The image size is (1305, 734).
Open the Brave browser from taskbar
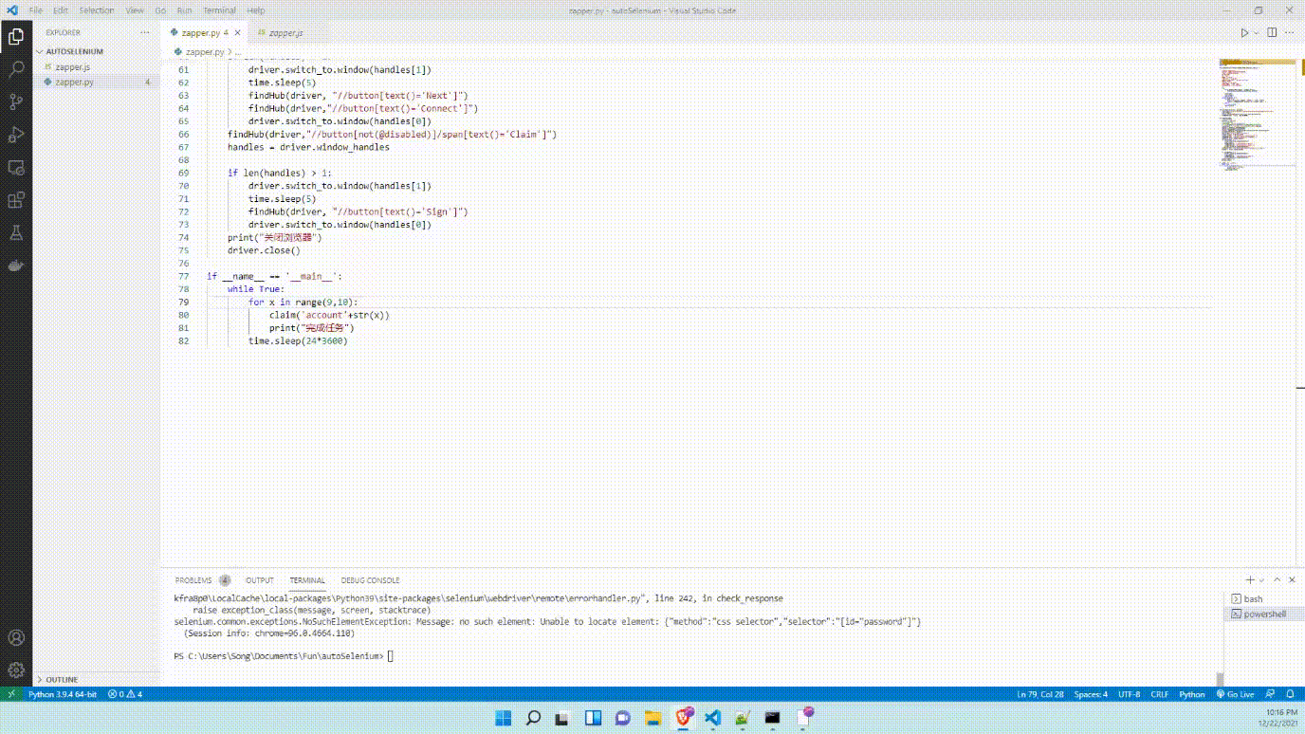(684, 718)
